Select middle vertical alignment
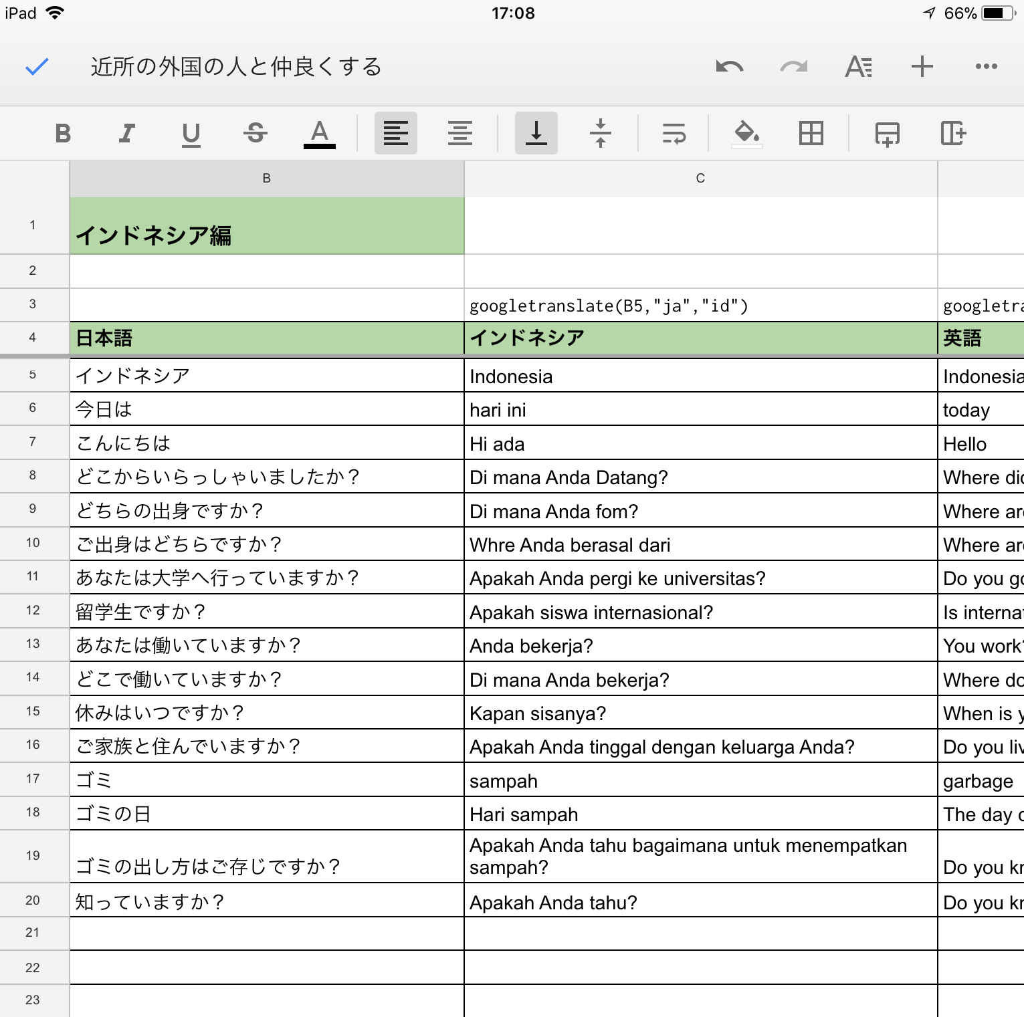 pyautogui.click(x=601, y=133)
